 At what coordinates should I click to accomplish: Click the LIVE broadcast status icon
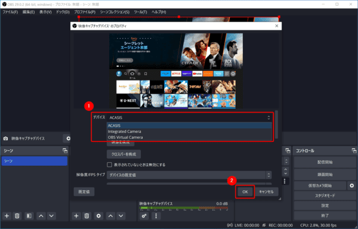230,225
